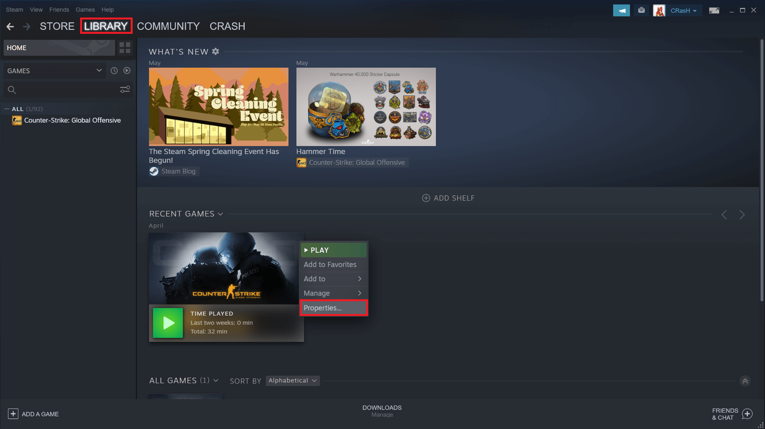This screenshot has height=429, width=765.
Task: Open the Games menu
Action: click(x=85, y=10)
